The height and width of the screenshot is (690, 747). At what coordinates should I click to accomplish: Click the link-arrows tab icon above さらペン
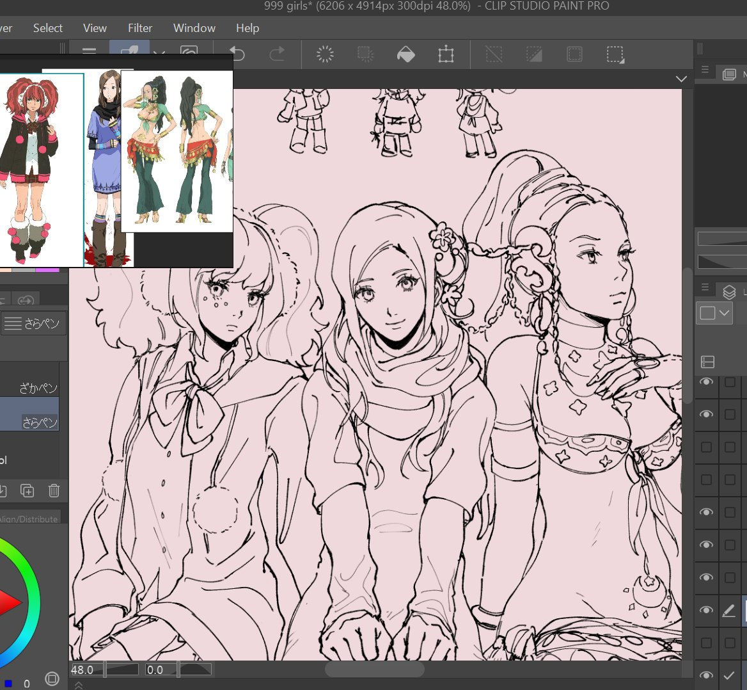(x=26, y=300)
